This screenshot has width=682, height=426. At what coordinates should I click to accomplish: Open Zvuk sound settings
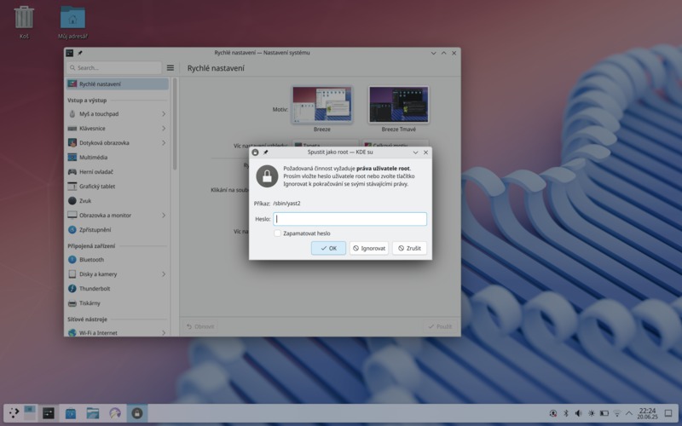click(x=85, y=200)
